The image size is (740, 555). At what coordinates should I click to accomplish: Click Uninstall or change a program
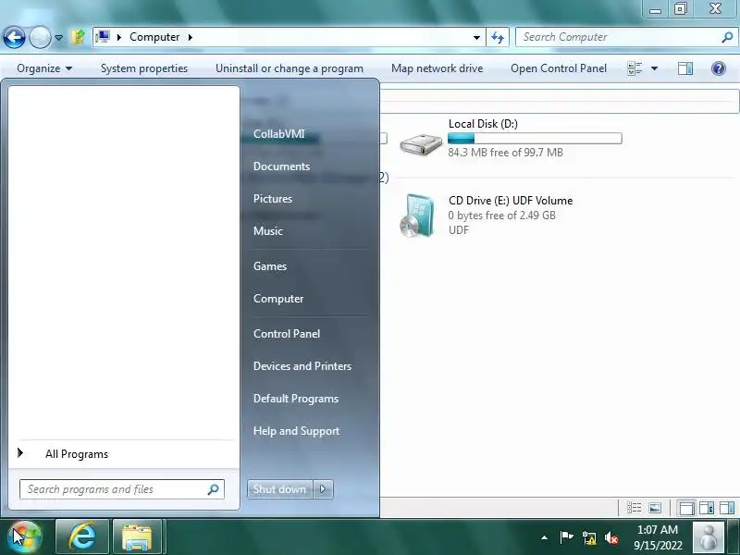pyautogui.click(x=290, y=68)
